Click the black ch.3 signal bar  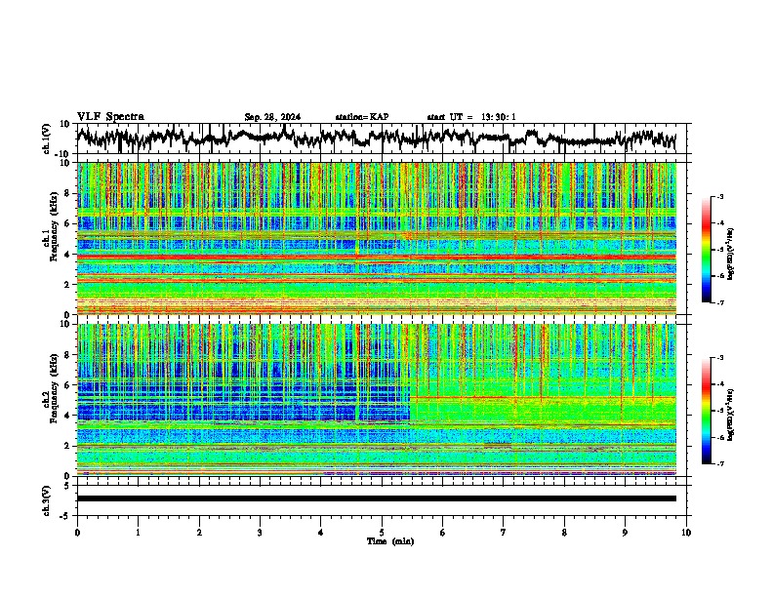(377, 498)
